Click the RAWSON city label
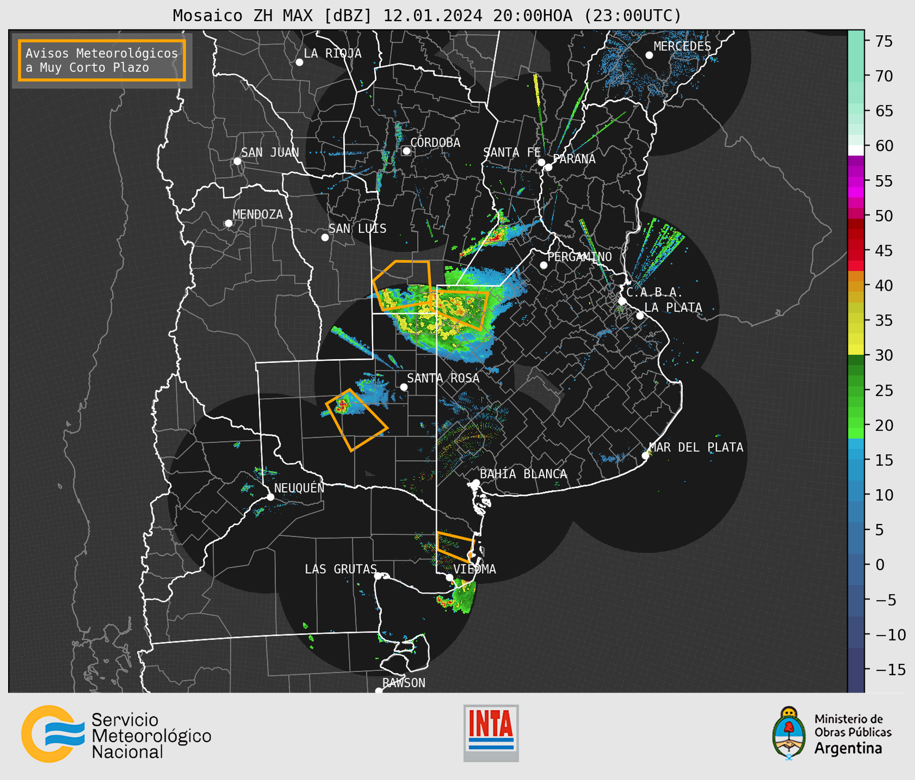Screen dimensions: 915x780 404,683
